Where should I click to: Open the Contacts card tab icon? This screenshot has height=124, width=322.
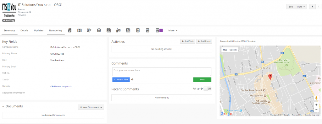click(80, 30)
